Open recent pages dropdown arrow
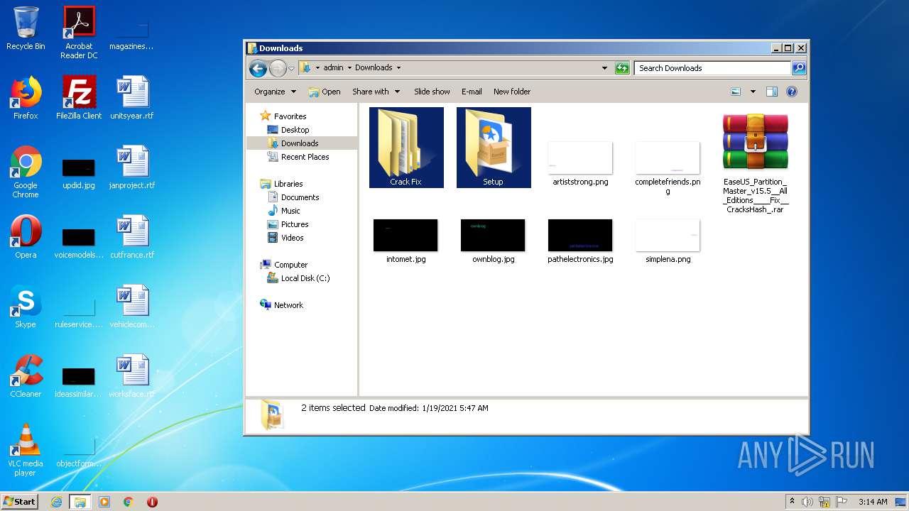The width and height of the screenshot is (909, 511). click(291, 68)
